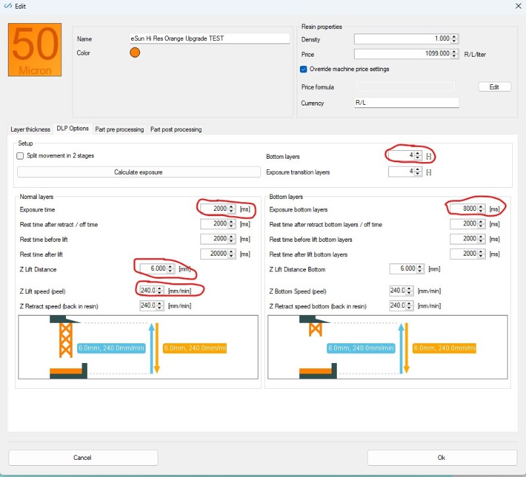
Task: Open the Part post processing tab
Action: [176, 129]
